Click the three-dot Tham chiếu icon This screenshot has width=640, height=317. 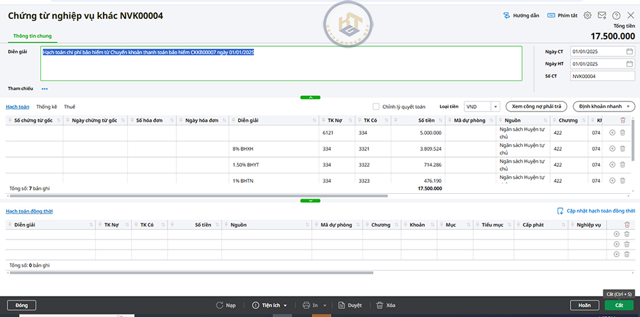(x=45, y=88)
